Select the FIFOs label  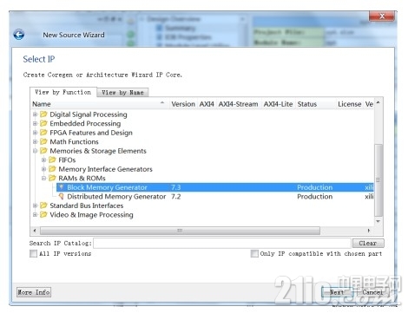click(67, 160)
